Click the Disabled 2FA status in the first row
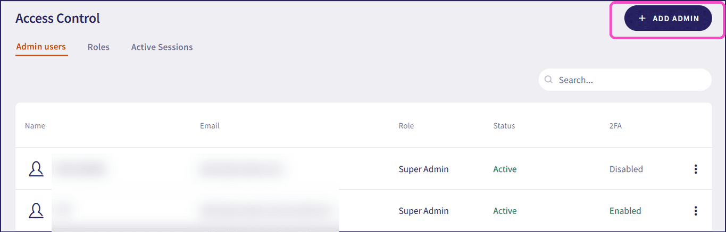This screenshot has width=726, height=232. [x=626, y=169]
